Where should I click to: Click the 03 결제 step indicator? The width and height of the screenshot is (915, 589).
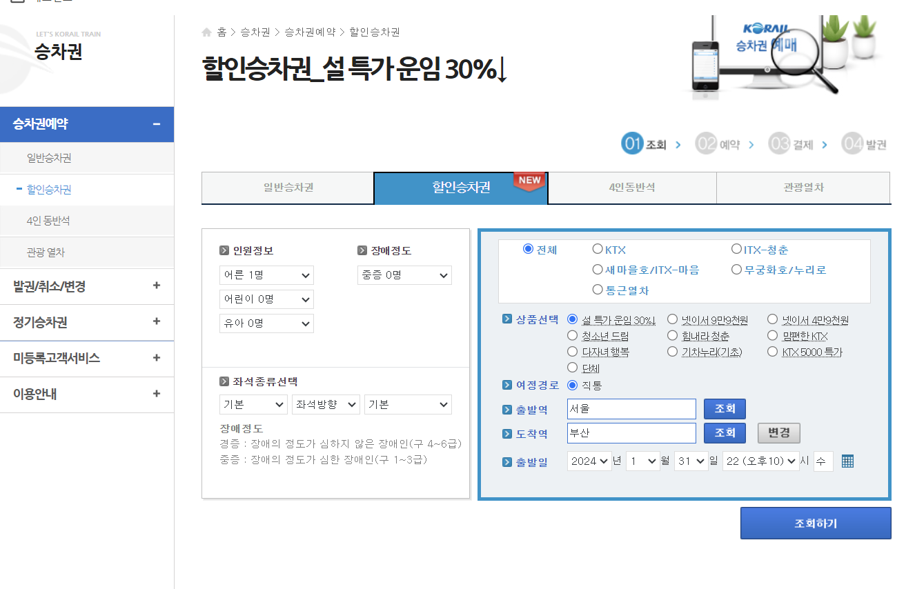(x=790, y=143)
